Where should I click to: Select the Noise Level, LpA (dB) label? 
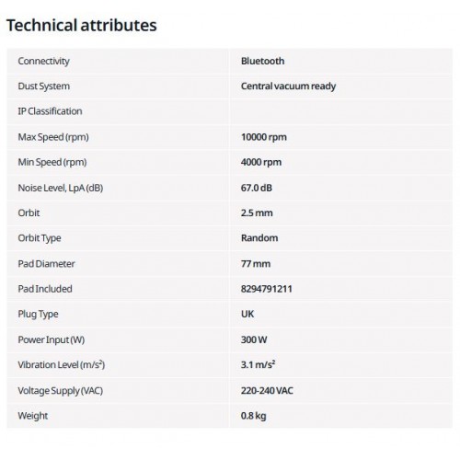[61, 188]
